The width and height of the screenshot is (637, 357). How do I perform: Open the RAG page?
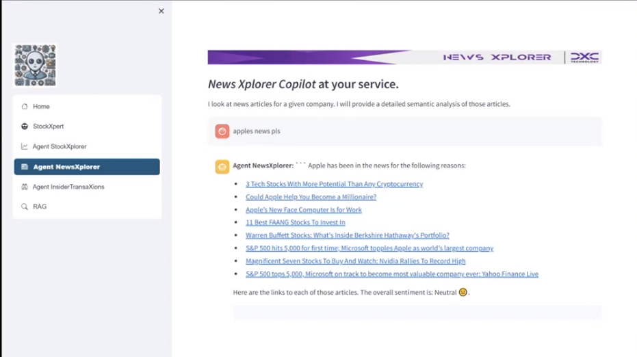87,207
